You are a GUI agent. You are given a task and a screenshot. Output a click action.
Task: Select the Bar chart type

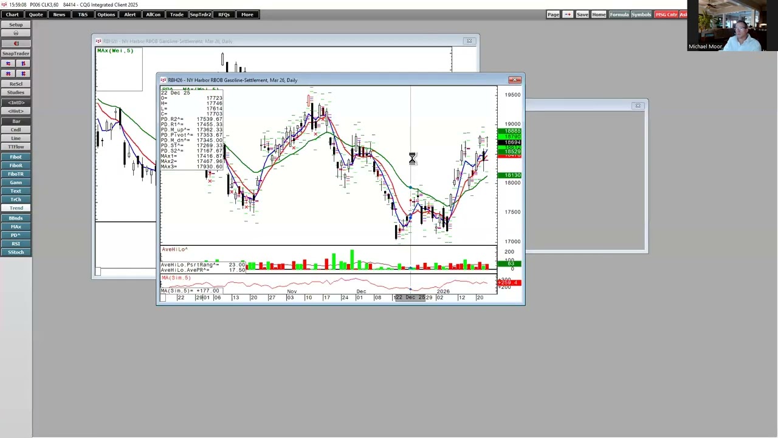16,121
